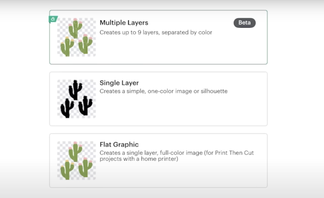This screenshot has height=198, width=324.
Task: Click the cactus thumbnail for Multiple Layers
Action: click(x=76, y=36)
